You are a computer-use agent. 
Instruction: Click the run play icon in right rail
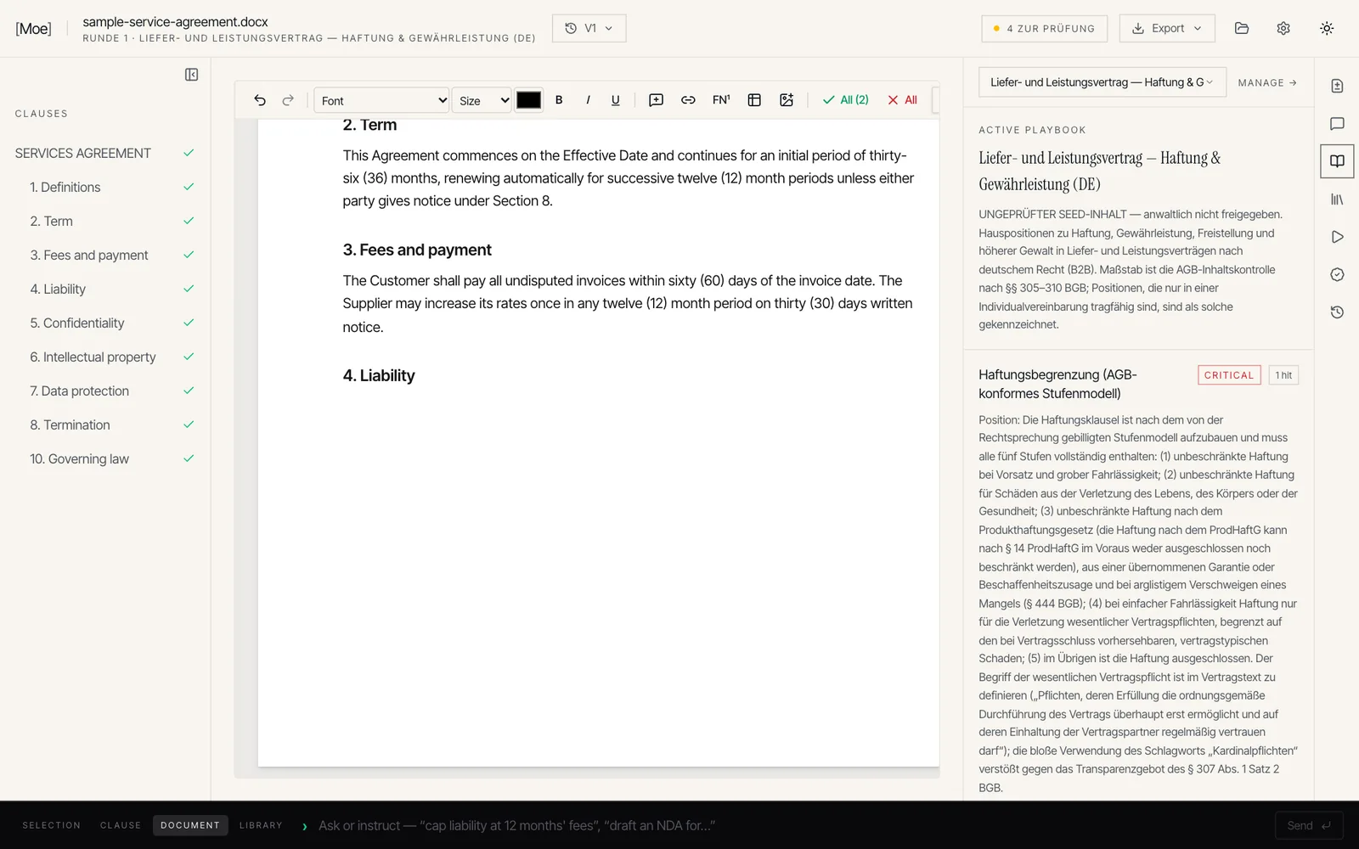pyautogui.click(x=1337, y=237)
